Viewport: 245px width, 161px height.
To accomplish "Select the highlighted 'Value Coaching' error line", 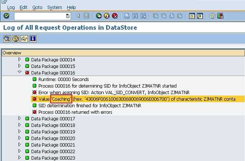I will pyautogui.click(x=137, y=99).
